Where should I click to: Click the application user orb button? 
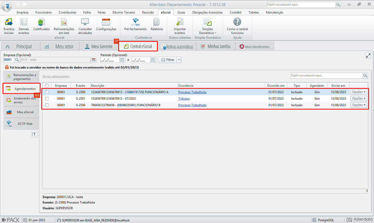click(x=6, y=6)
